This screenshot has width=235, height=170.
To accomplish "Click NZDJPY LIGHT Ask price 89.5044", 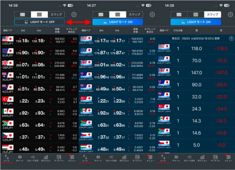I will [x=118, y=89].
